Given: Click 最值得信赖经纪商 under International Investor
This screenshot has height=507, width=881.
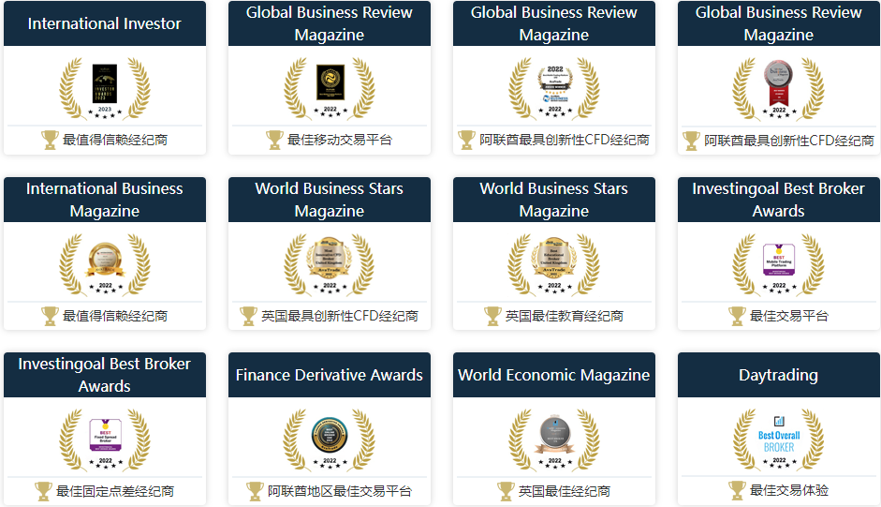Looking at the screenshot, I should point(115,140).
